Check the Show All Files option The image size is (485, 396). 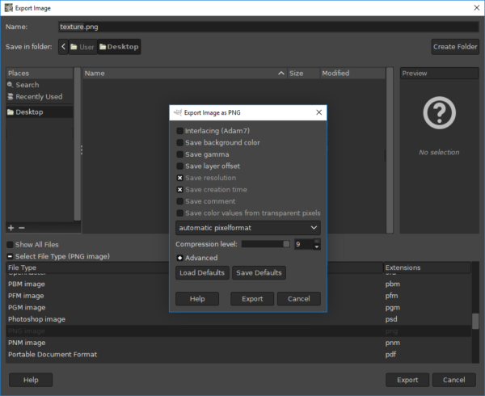[x=10, y=245]
